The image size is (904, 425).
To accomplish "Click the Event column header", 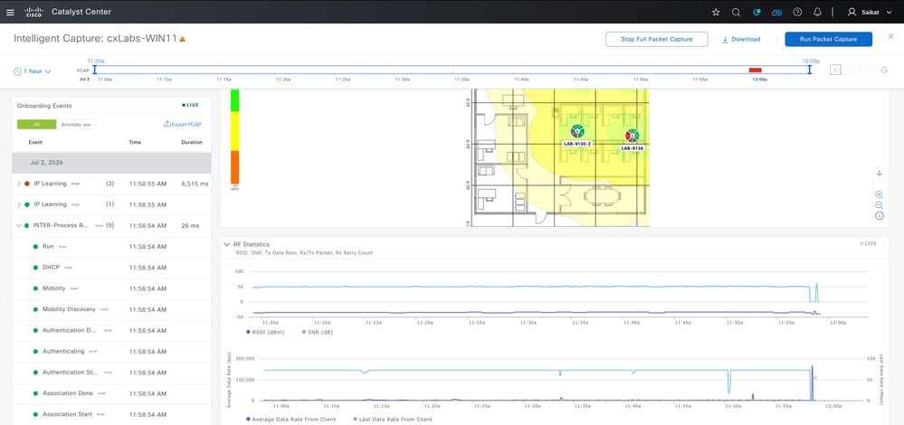I will (x=35, y=142).
